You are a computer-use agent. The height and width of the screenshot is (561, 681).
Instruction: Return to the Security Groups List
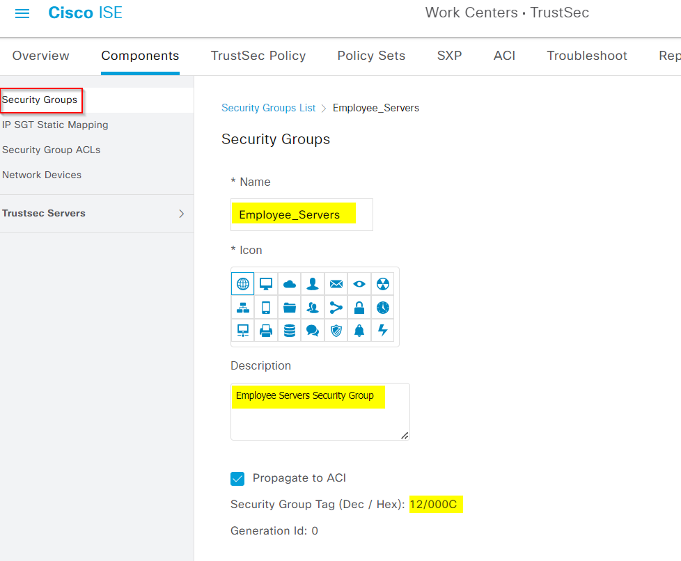coord(268,108)
